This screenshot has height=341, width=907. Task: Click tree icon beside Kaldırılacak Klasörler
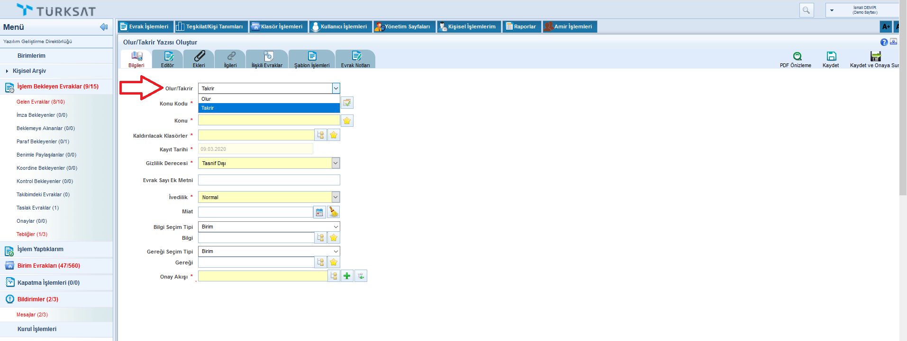(321, 135)
